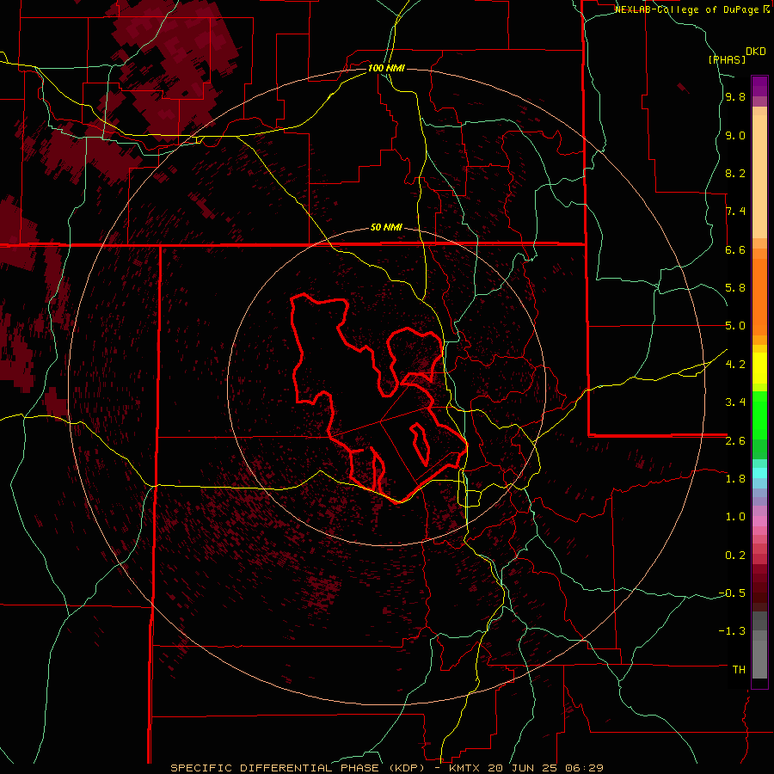Click the KMTX radar station identifier
This screenshot has height=774, width=774.
[466, 768]
